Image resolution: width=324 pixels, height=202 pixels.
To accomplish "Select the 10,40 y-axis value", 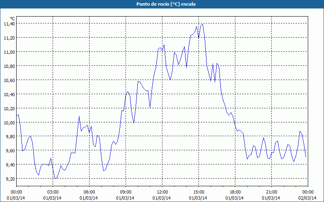I will (x=9, y=94).
